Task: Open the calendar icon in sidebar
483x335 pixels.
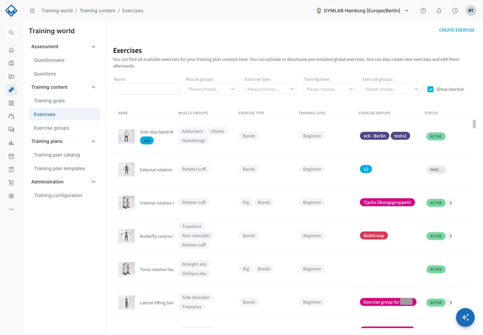Action: pos(11,156)
